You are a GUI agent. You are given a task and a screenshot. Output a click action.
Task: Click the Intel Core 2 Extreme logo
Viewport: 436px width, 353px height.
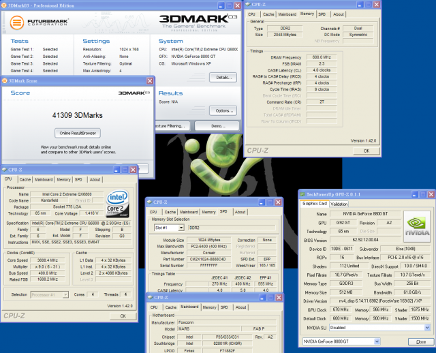tap(117, 203)
